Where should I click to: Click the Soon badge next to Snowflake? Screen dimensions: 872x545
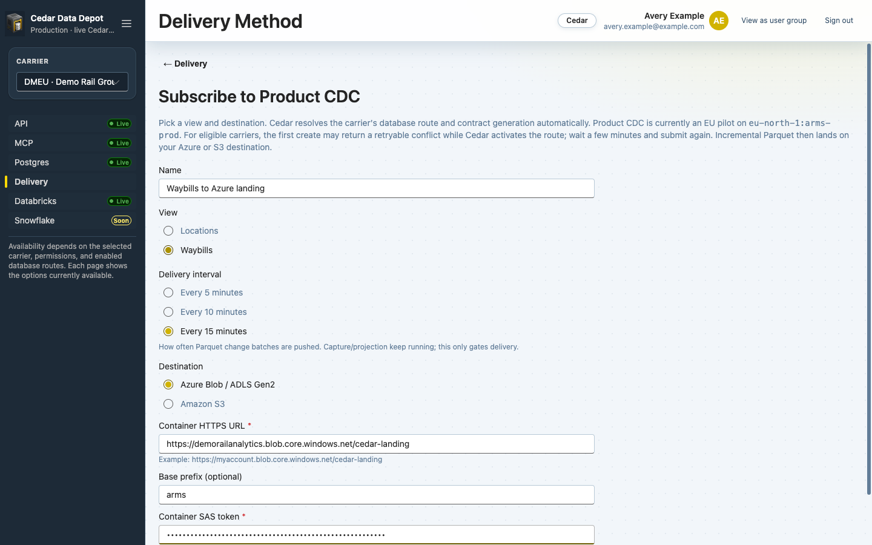[121, 220]
